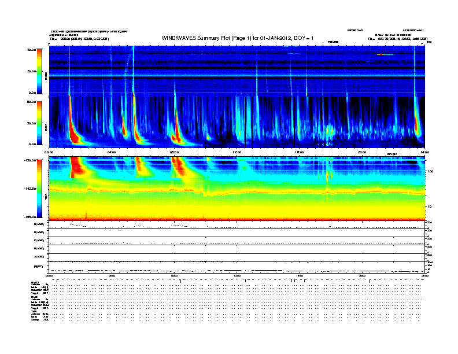Click the TNR burst between 05:00 and 06:00
This screenshot has width=458, height=354.
coord(141,167)
